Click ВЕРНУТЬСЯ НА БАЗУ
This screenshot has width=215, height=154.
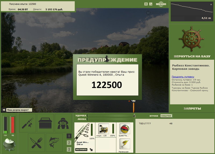[x=192, y=56]
